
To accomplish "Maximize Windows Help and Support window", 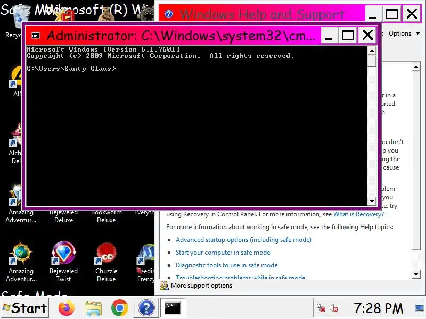I will (x=392, y=14).
